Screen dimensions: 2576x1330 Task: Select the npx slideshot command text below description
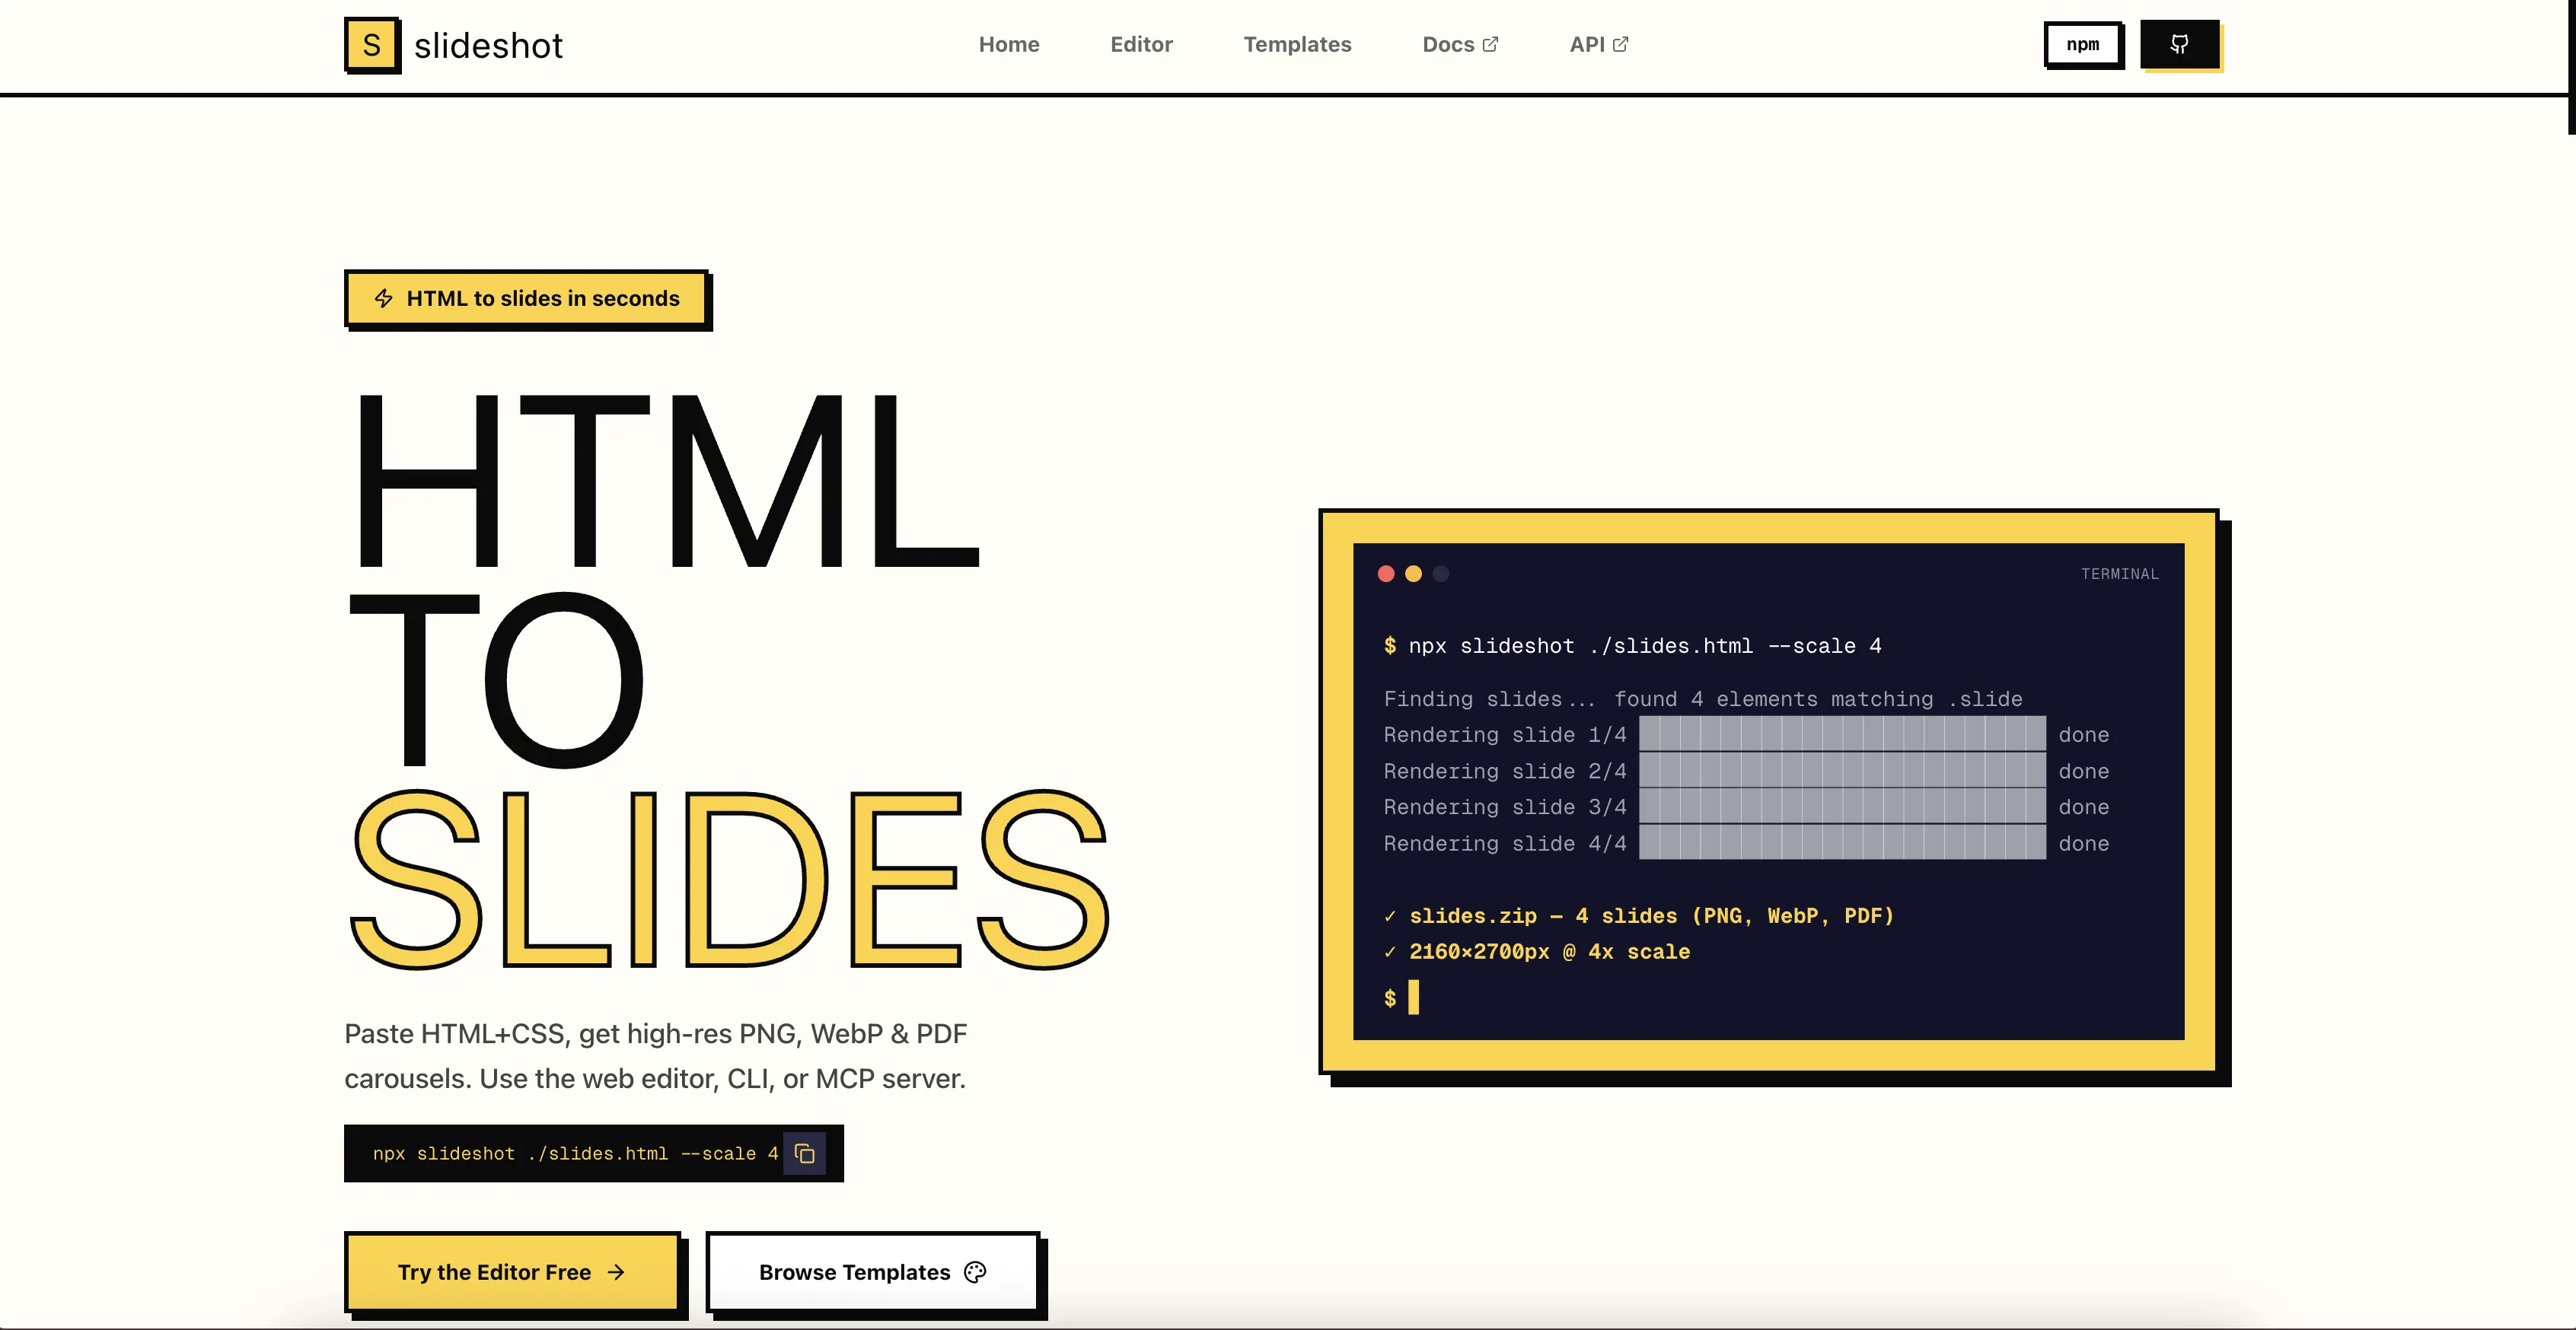click(x=575, y=1154)
